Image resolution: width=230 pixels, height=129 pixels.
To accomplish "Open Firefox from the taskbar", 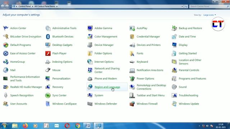I will tap(25, 126).
